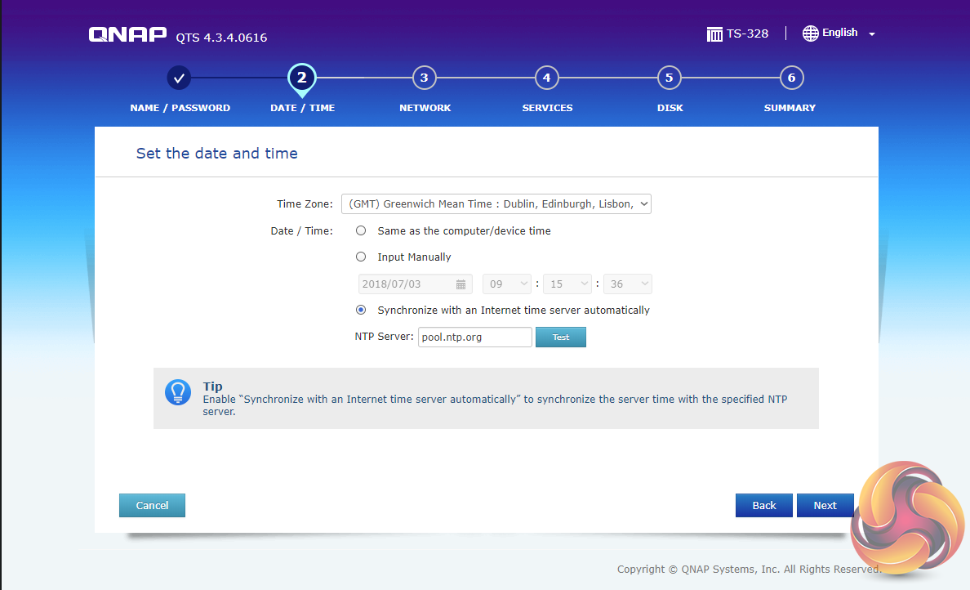Click the Back button

pyautogui.click(x=764, y=506)
